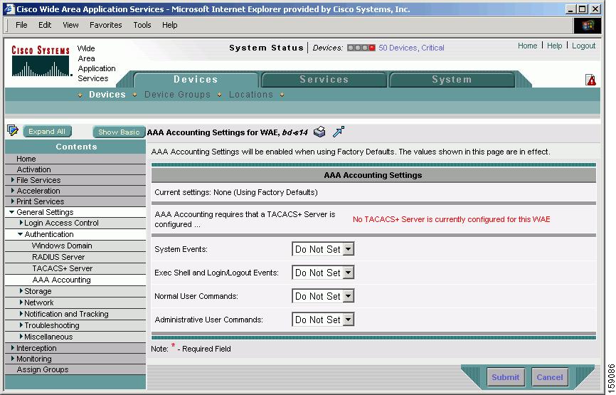Collapse the Authentication tree node
This screenshot has width=616, height=395.
coord(20,234)
